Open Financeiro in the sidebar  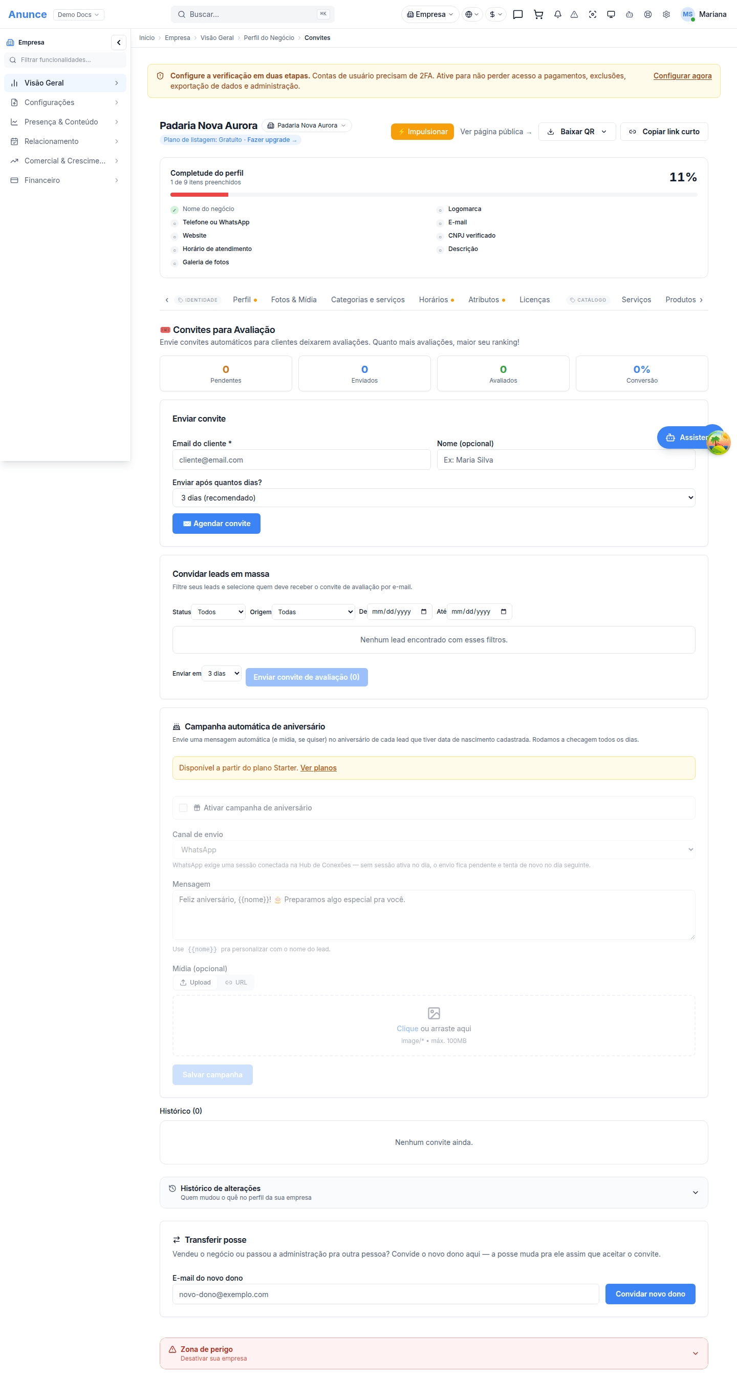[x=65, y=180]
